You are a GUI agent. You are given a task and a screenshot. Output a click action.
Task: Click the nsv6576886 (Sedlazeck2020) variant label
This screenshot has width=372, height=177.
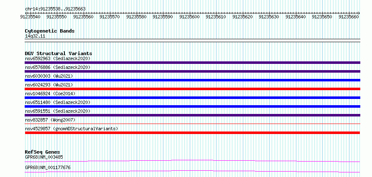click(x=58, y=67)
